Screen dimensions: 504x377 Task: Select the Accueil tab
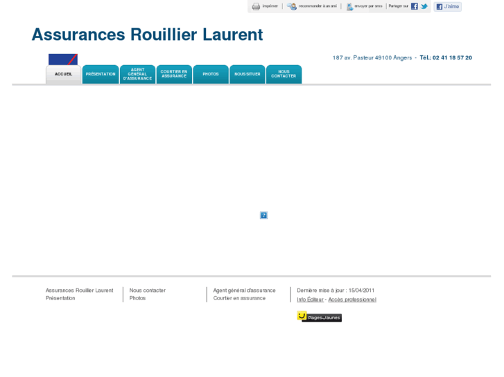pos(63,75)
